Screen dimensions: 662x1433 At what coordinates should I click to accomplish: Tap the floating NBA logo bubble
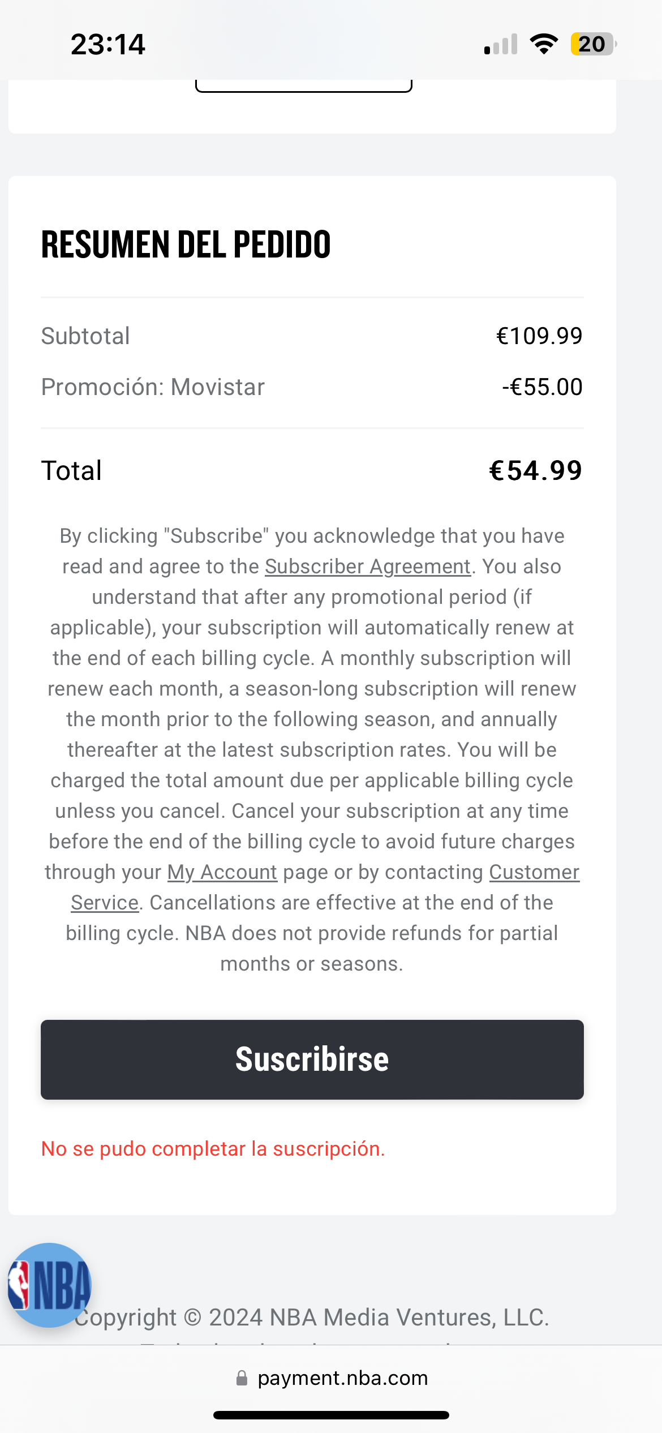pos(50,1285)
